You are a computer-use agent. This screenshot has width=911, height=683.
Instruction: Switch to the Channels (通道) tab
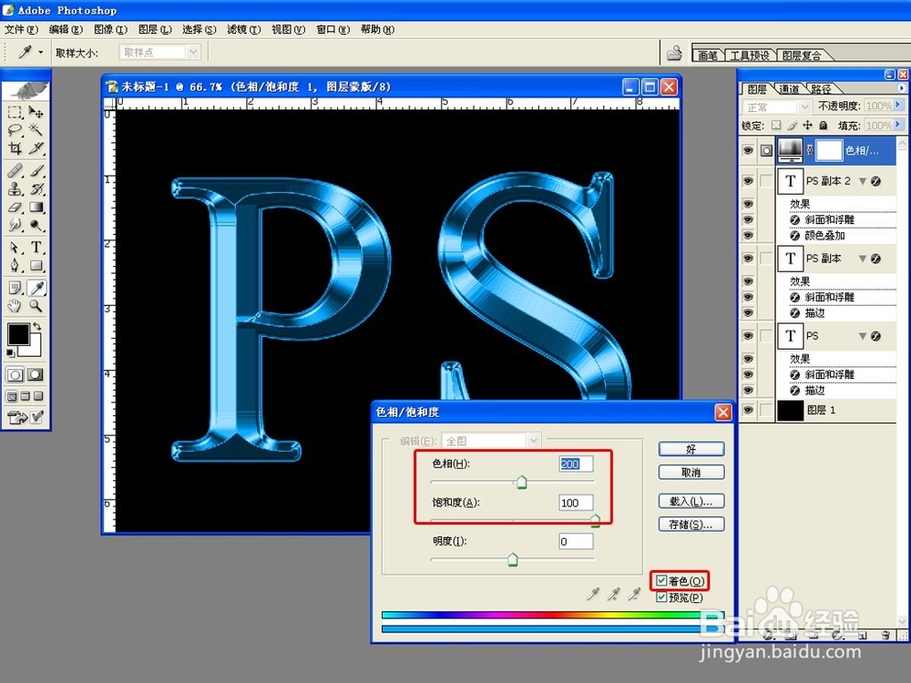tap(789, 89)
